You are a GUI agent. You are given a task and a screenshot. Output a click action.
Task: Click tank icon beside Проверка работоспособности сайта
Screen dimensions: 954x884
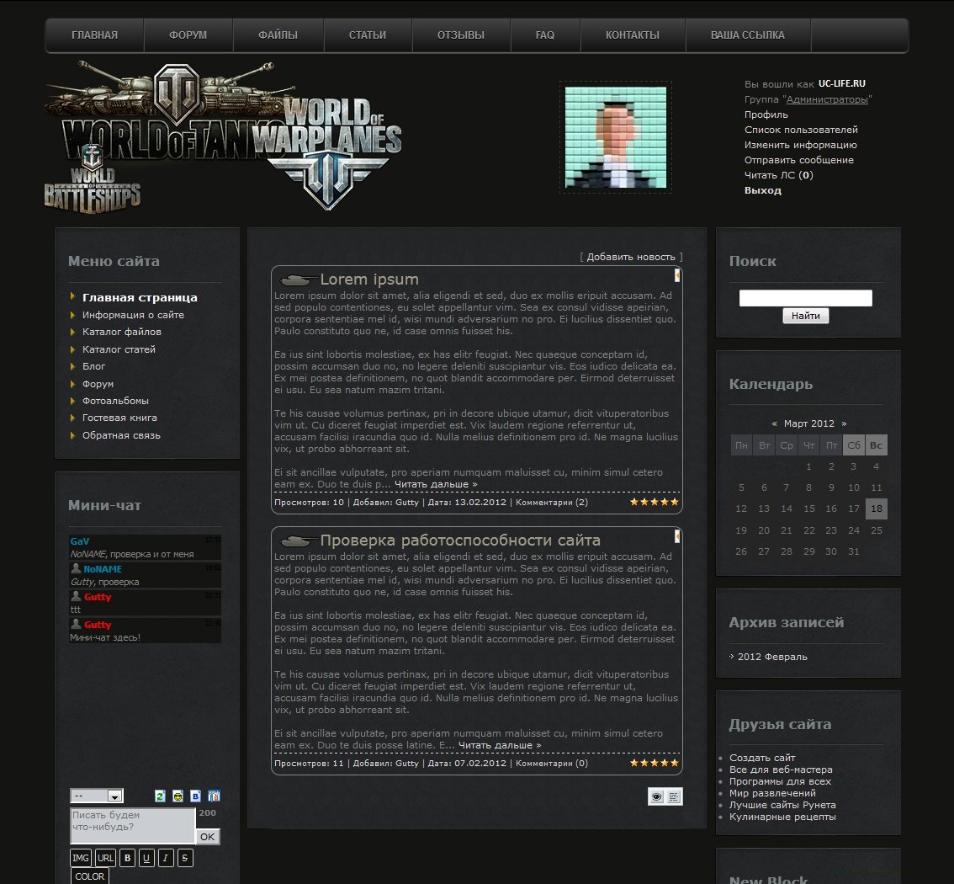298,540
